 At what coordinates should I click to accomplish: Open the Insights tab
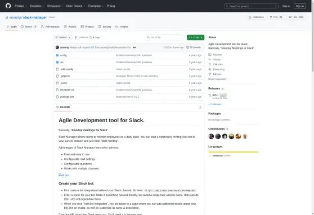pos(122,26)
